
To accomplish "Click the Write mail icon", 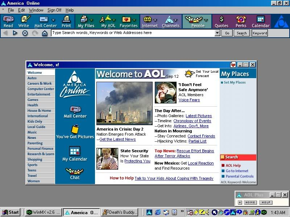I will point(24,22).
